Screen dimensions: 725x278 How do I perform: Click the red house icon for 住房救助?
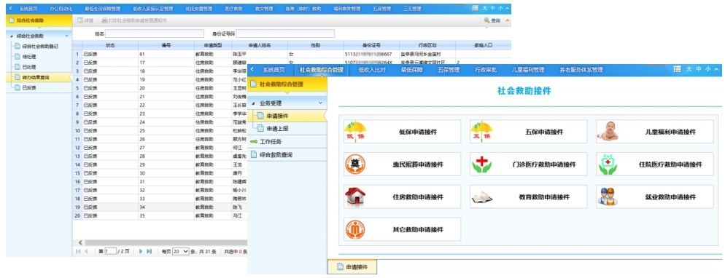pos(355,197)
